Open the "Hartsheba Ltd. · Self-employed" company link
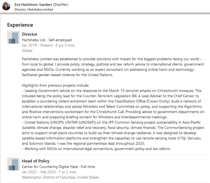Image resolution: width=210 pixels, height=183 pixels. coord(47,40)
